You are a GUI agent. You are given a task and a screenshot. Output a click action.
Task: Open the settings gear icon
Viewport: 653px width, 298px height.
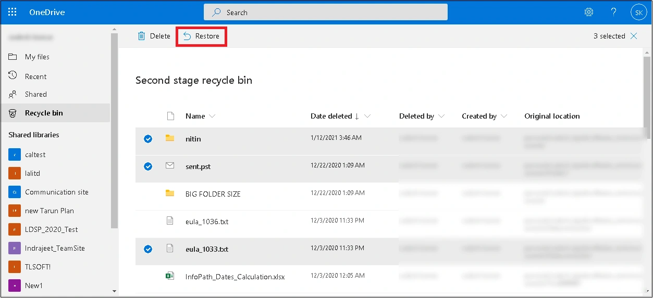click(x=589, y=12)
